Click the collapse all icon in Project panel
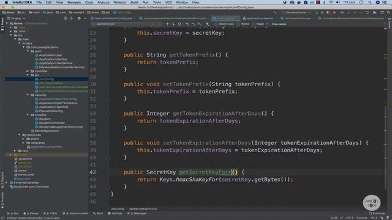The image size is (392, 220). pos(72,18)
